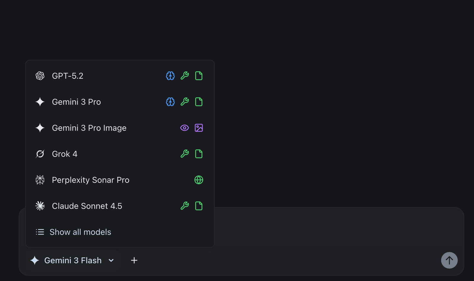Image resolution: width=474 pixels, height=281 pixels.
Task: Choose Claude Sonnet 4.5 model
Action: click(x=87, y=206)
